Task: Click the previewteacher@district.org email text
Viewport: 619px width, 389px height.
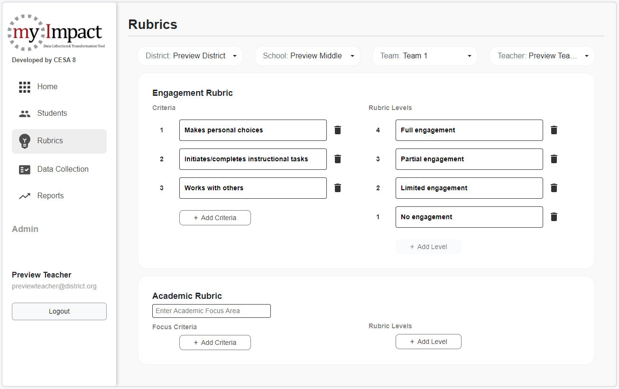Action: point(54,287)
